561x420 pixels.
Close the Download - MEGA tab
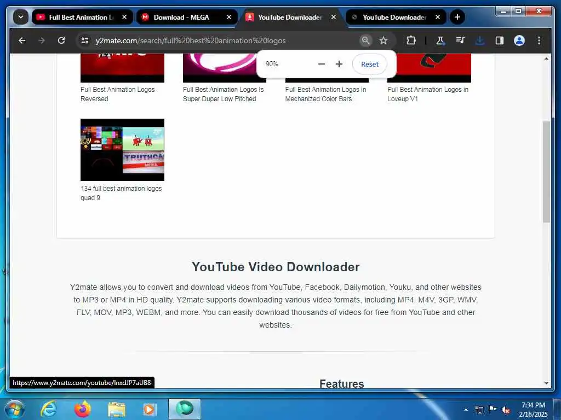pos(229,17)
